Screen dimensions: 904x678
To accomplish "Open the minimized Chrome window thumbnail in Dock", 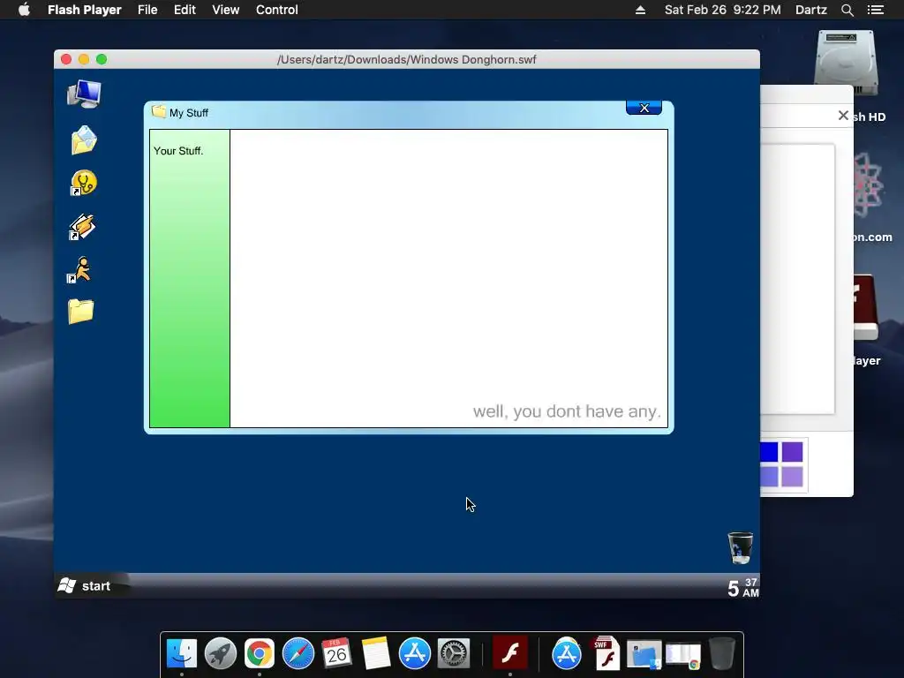I will pos(683,656).
